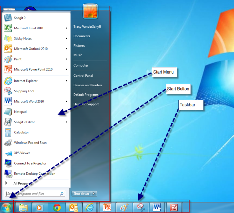Expand PowerPoint 2010 jump list arrow
Image resolution: width=234 pixels, height=213 pixels.
66,69
